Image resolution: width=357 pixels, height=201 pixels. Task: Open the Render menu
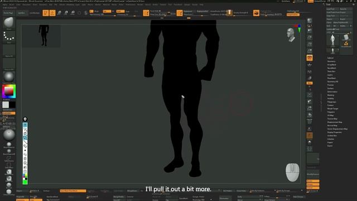(140, 4)
